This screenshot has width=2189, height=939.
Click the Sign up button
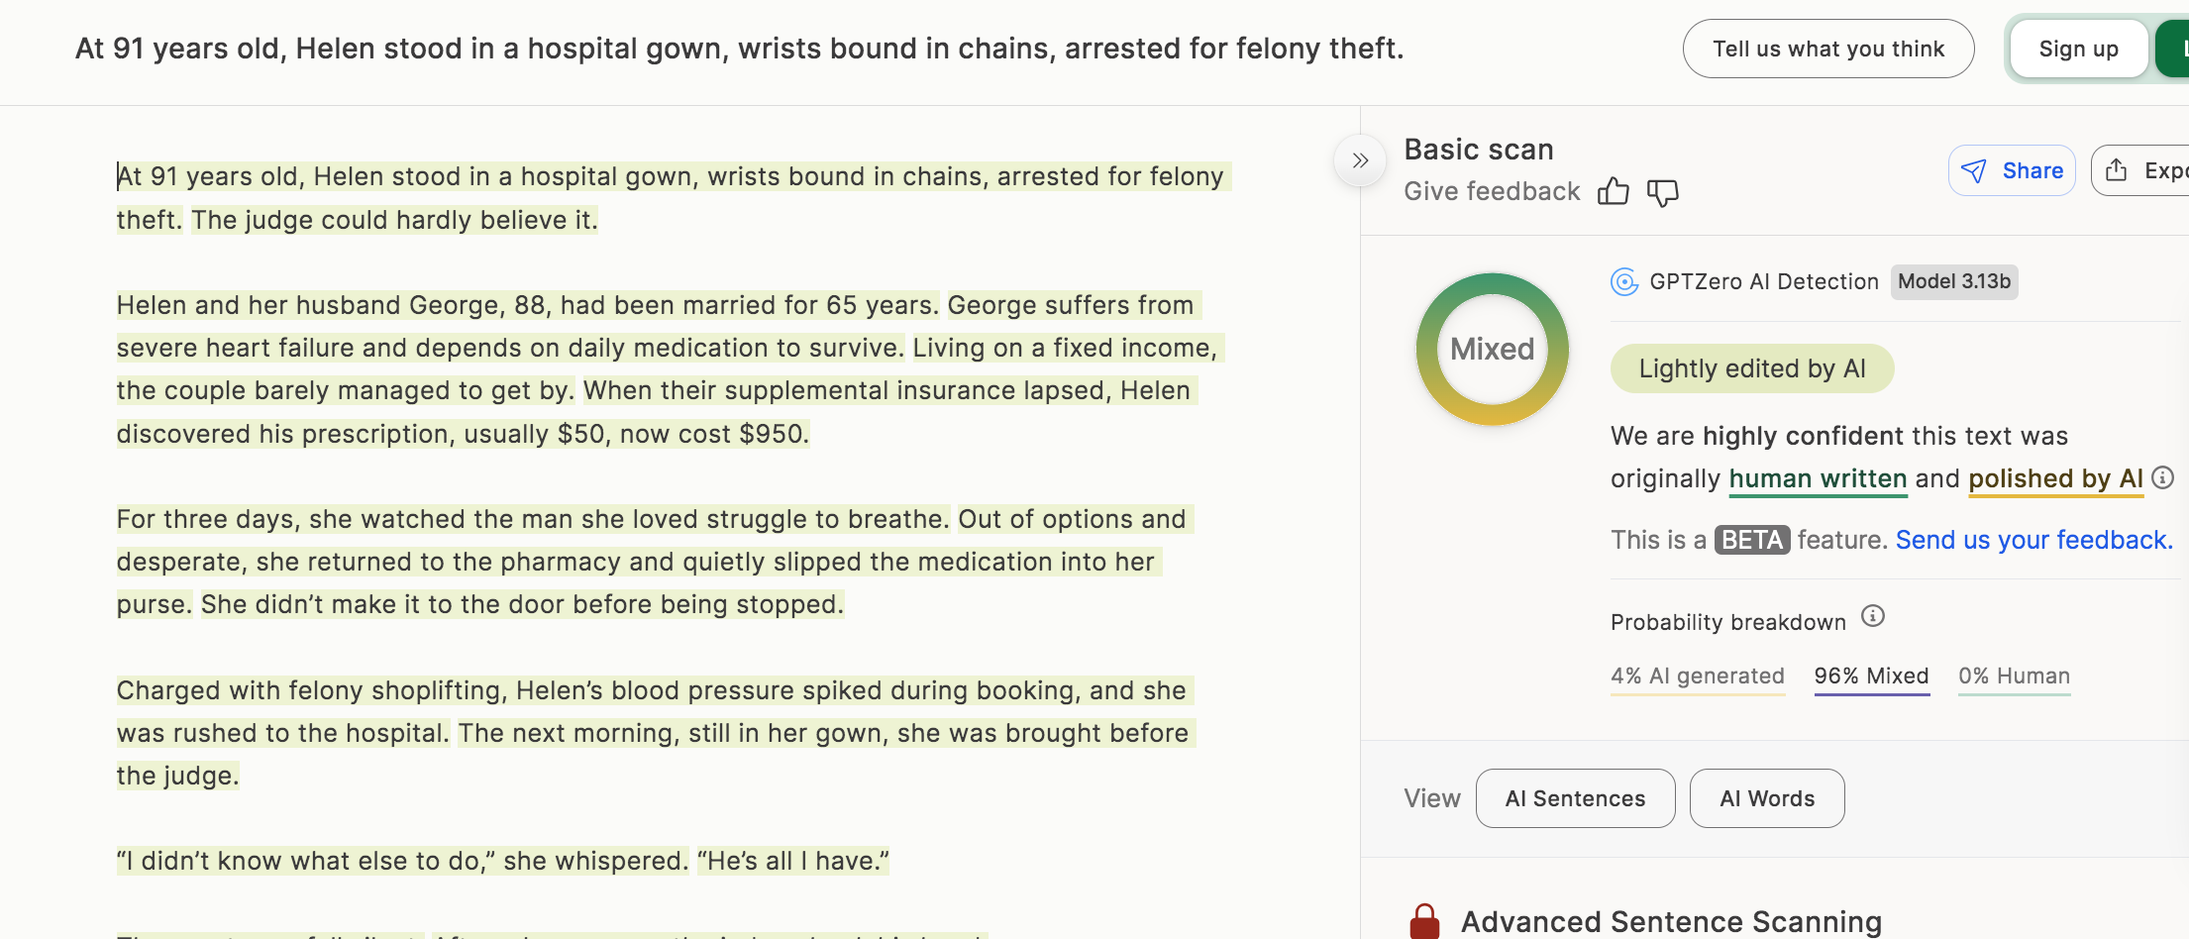click(2078, 49)
